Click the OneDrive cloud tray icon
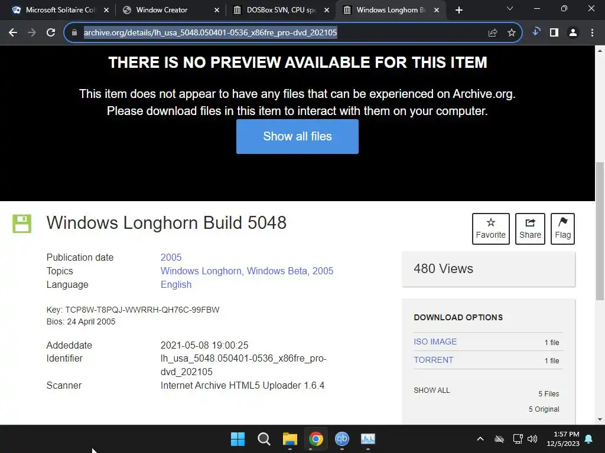The width and height of the screenshot is (605, 453). tap(499, 439)
